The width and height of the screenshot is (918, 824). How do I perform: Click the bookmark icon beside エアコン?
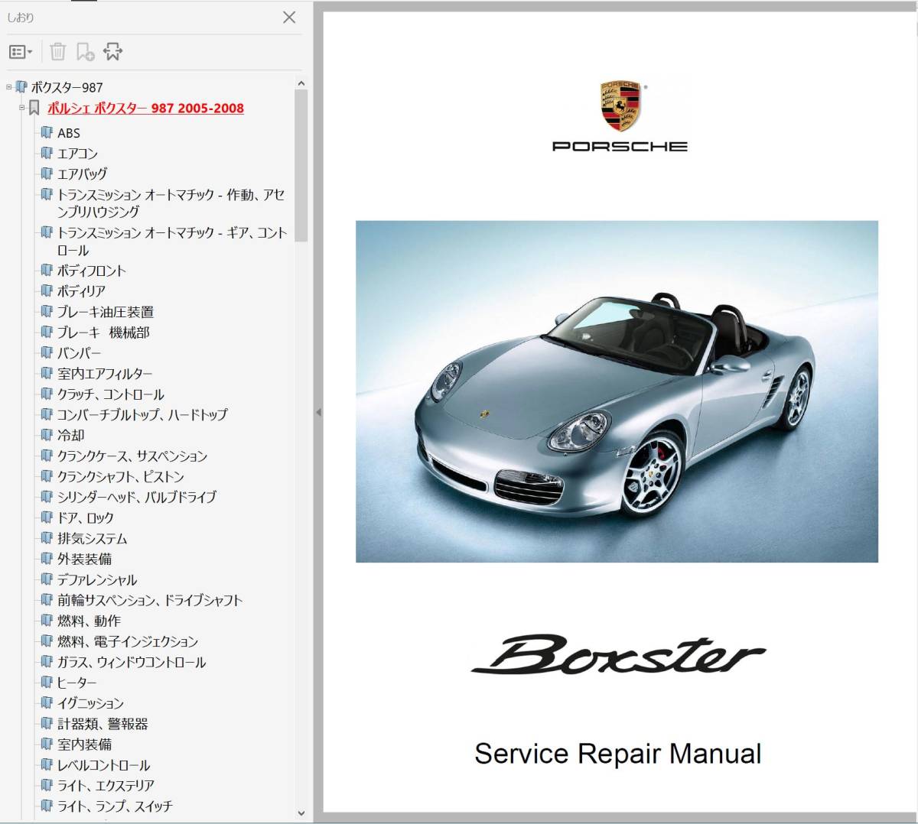coord(47,153)
